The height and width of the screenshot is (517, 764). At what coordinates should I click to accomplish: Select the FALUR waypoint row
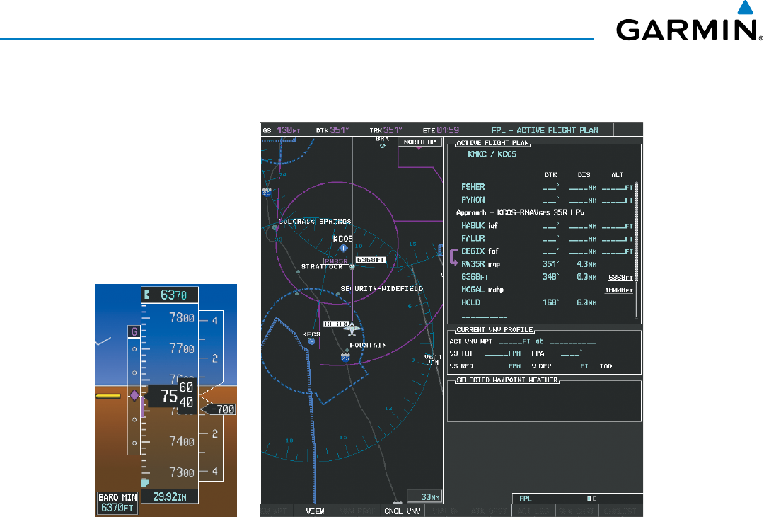[547, 239]
